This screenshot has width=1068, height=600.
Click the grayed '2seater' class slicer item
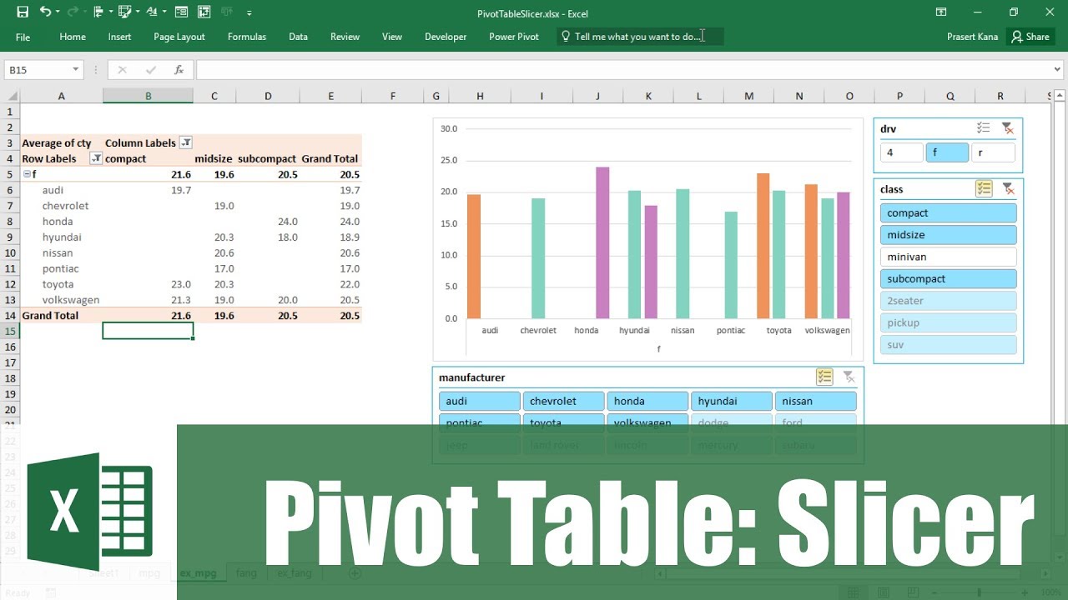click(949, 301)
